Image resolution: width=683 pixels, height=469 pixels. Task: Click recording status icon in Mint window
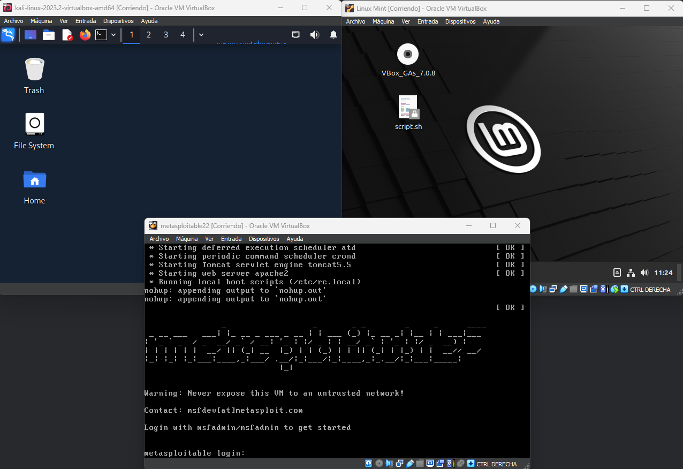(x=594, y=289)
